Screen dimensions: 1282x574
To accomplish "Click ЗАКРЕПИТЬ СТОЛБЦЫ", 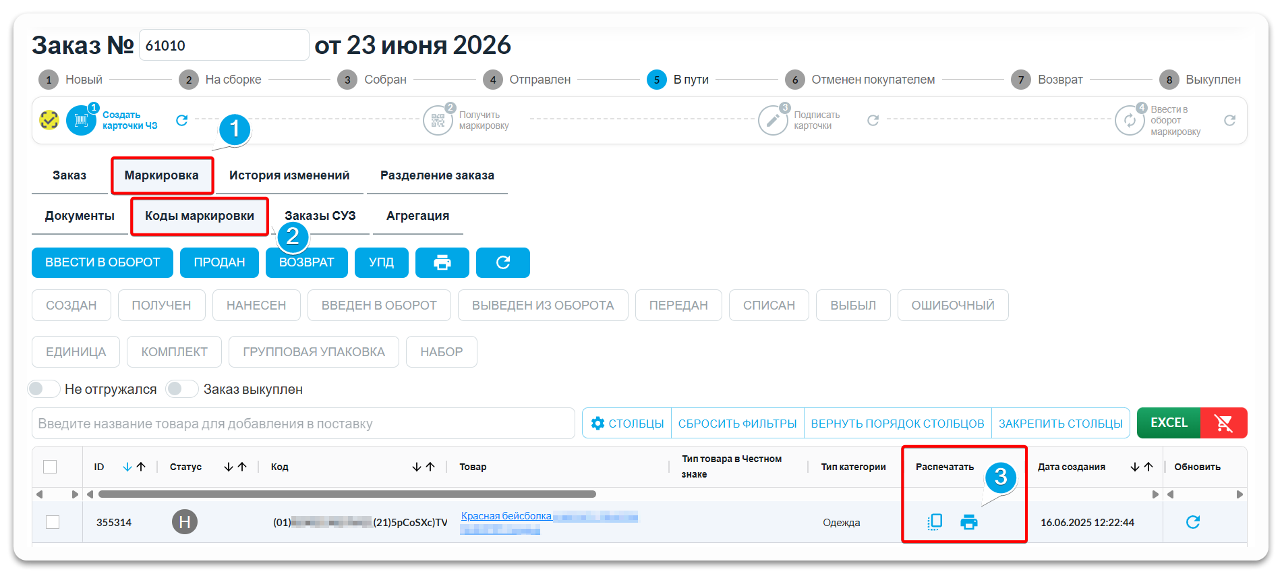I will coord(1061,424).
